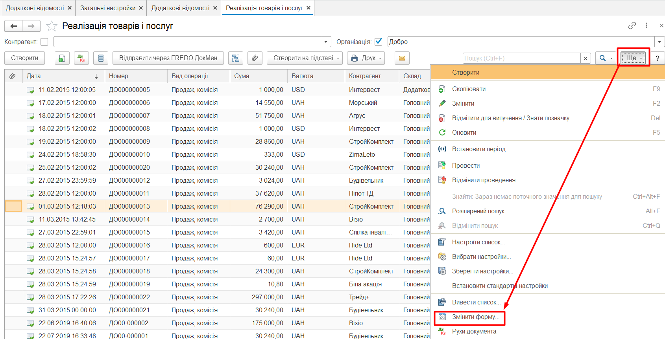The height and width of the screenshot is (339, 665).
Task: Choose Відмітити для вилучення / Зняти позначку
Action: click(x=548, y=118)
